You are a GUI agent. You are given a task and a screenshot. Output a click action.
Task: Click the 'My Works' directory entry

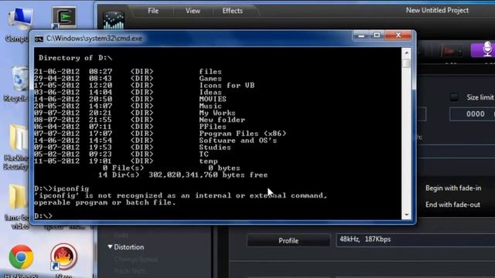click(217, 113)
